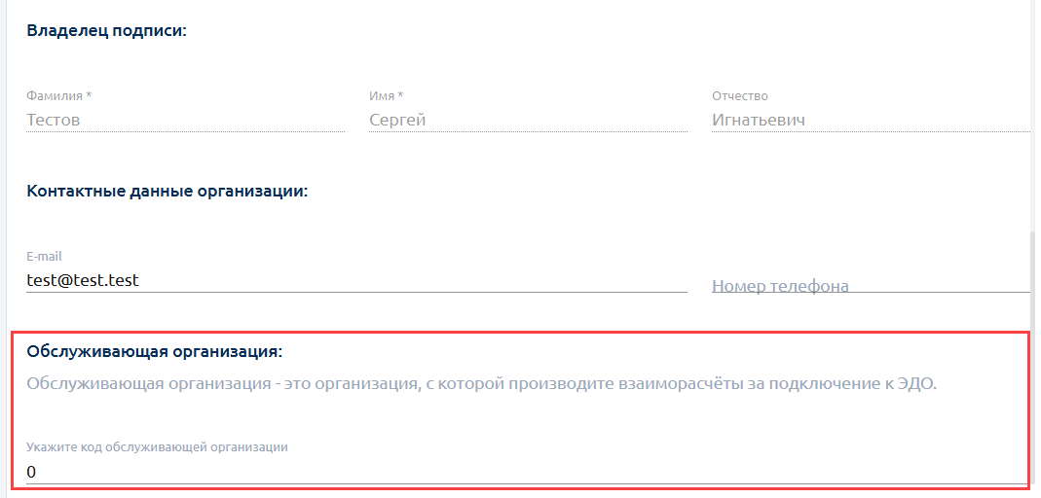Click the small 'E-mail' label above the field
Viewport: 1041px width, 498px height.
(x=45, y=257)
